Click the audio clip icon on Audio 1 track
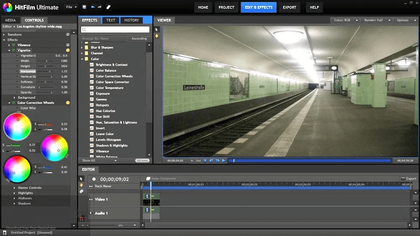This screenshot has height=236, width=420. coord(147,210)
